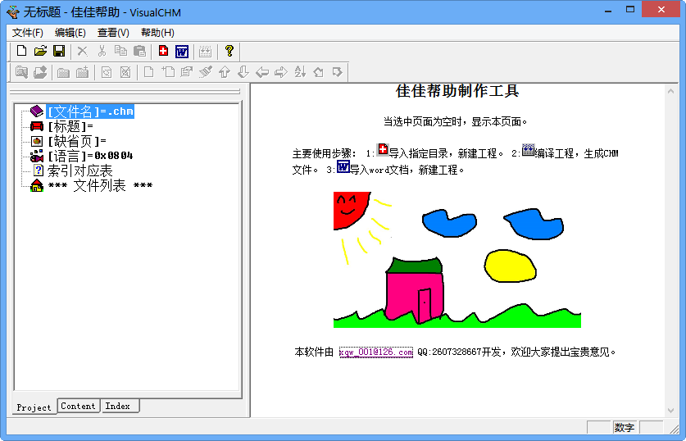This screenshot has width=686, height=441.
Task: Click the scroll up arrow of the preview pane
Action: pyautogui.click(x=670, y=91)
